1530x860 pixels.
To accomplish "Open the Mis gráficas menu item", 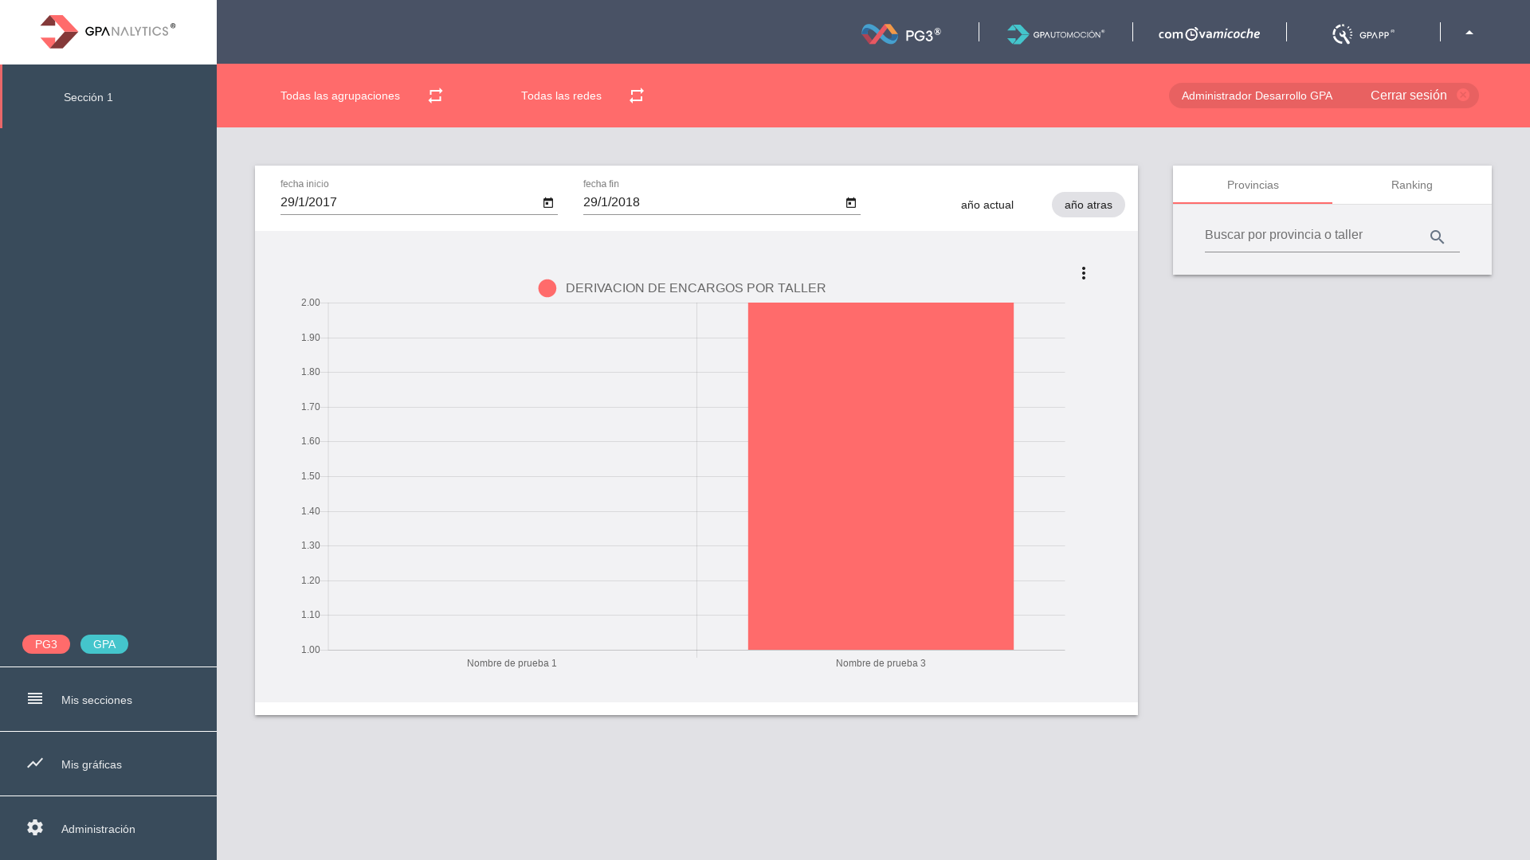I will click(x=92, y=764).
